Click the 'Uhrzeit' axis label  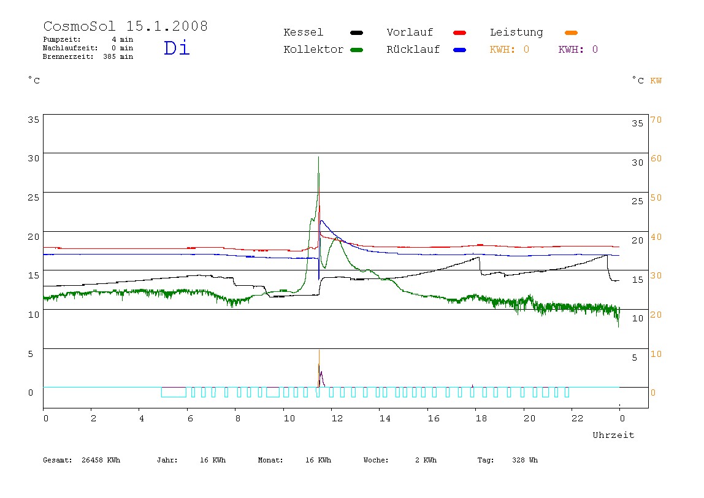613,435
